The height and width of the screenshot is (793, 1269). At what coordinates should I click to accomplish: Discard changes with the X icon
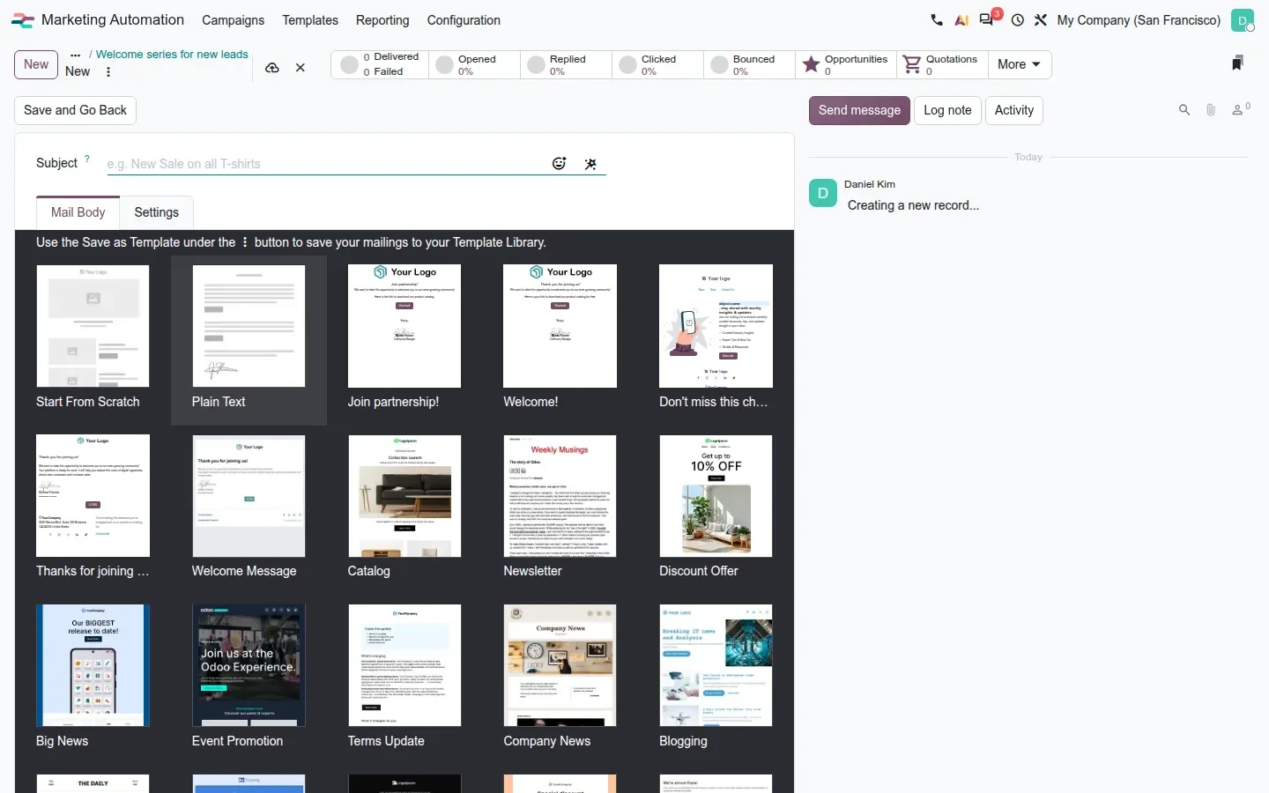pos(301,68)
